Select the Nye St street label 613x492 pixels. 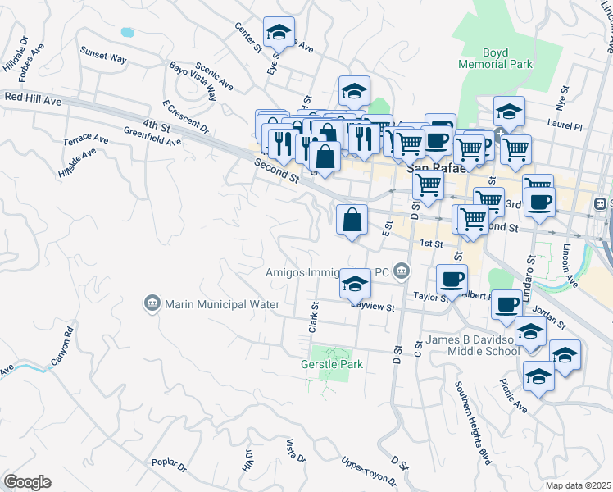[x=562, y=98]
